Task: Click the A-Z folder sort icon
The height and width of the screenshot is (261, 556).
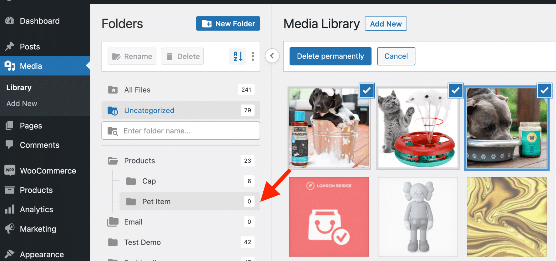Action: 237,56
